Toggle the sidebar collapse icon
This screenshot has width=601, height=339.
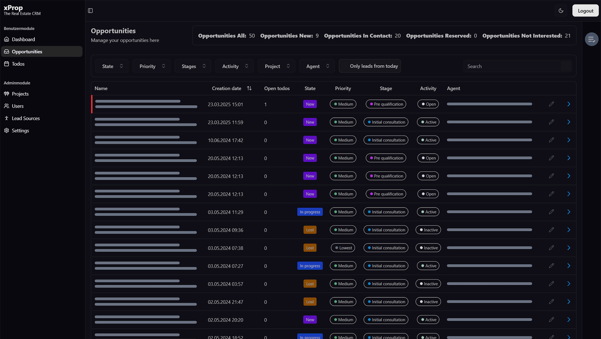pos(90,11)
